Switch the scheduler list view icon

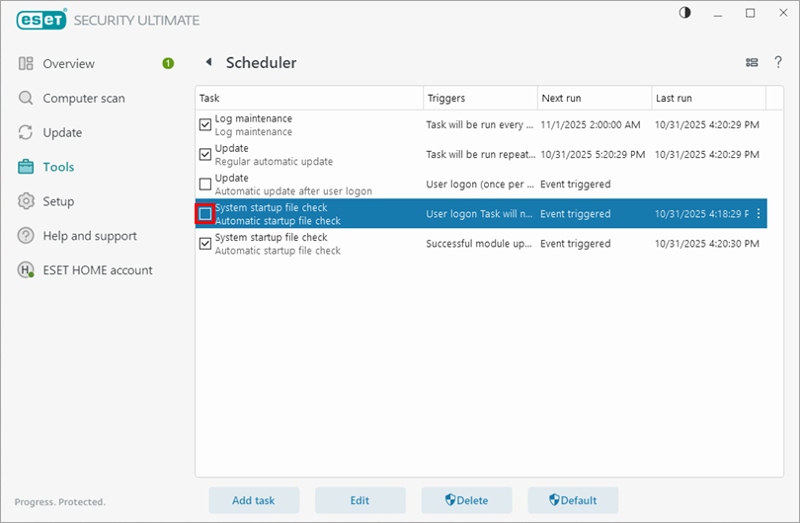point(753,63)
